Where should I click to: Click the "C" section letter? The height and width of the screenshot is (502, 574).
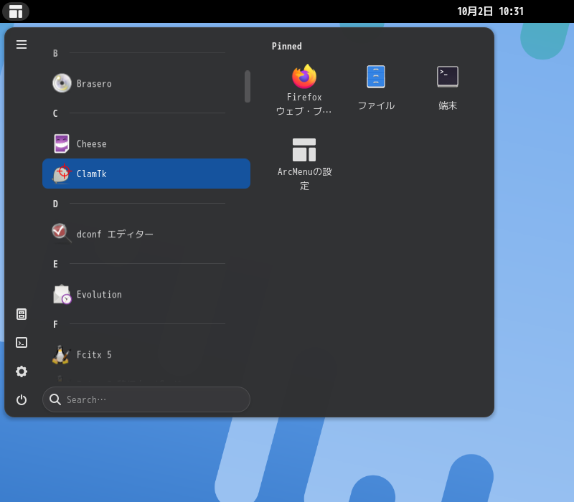[55, 113]
